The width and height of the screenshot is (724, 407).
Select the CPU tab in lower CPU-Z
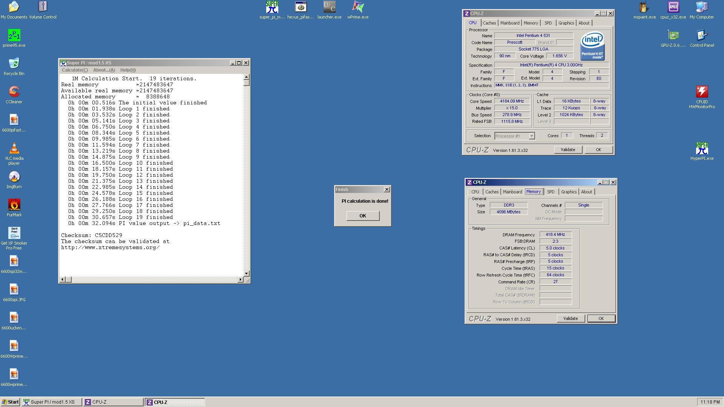pos(475,192)
